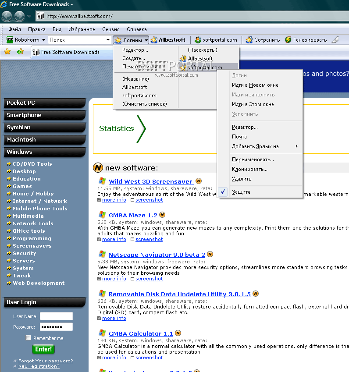The image size is (349, 372).
Task: Open Wild West 3D Screensaver link
Action: 150,182
